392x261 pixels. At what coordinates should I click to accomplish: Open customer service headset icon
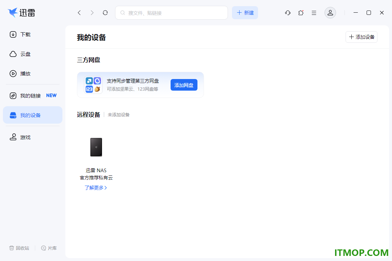[x=288, y=13]
